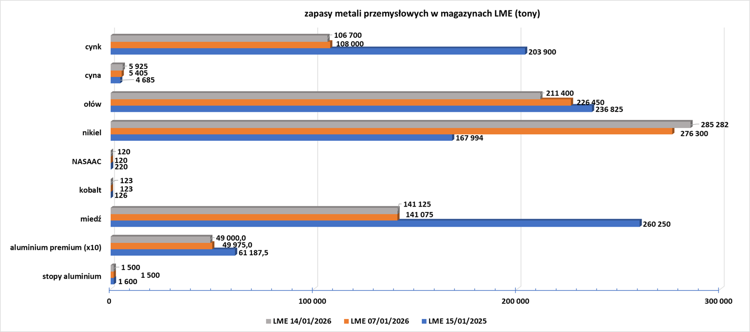The width and height of the screenshot is (750, 332).
Task: Select the 'NASAAC' category axis label
Action: point(86,161)
